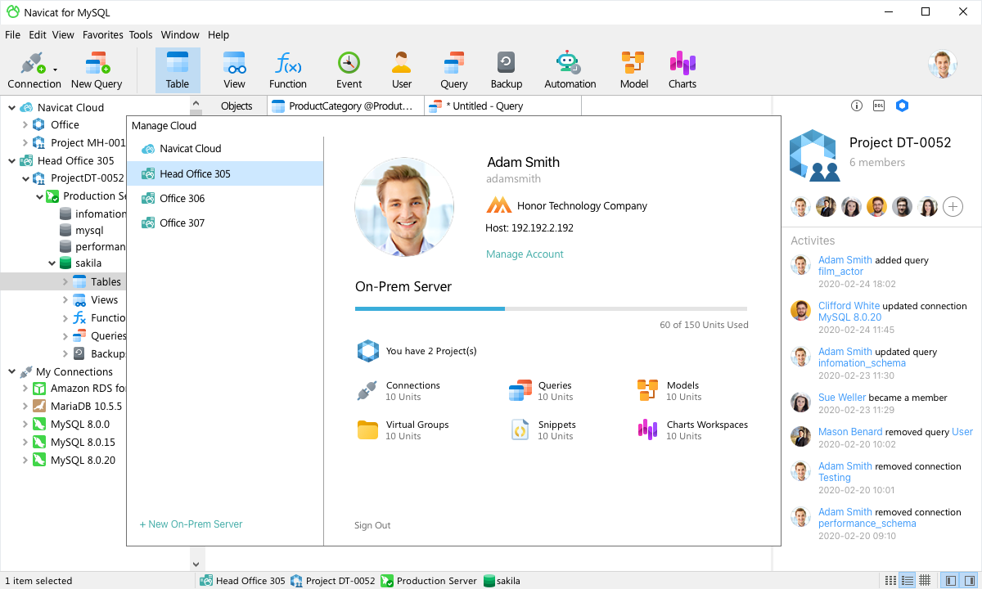Click the Manage Account link

(525, 254)
